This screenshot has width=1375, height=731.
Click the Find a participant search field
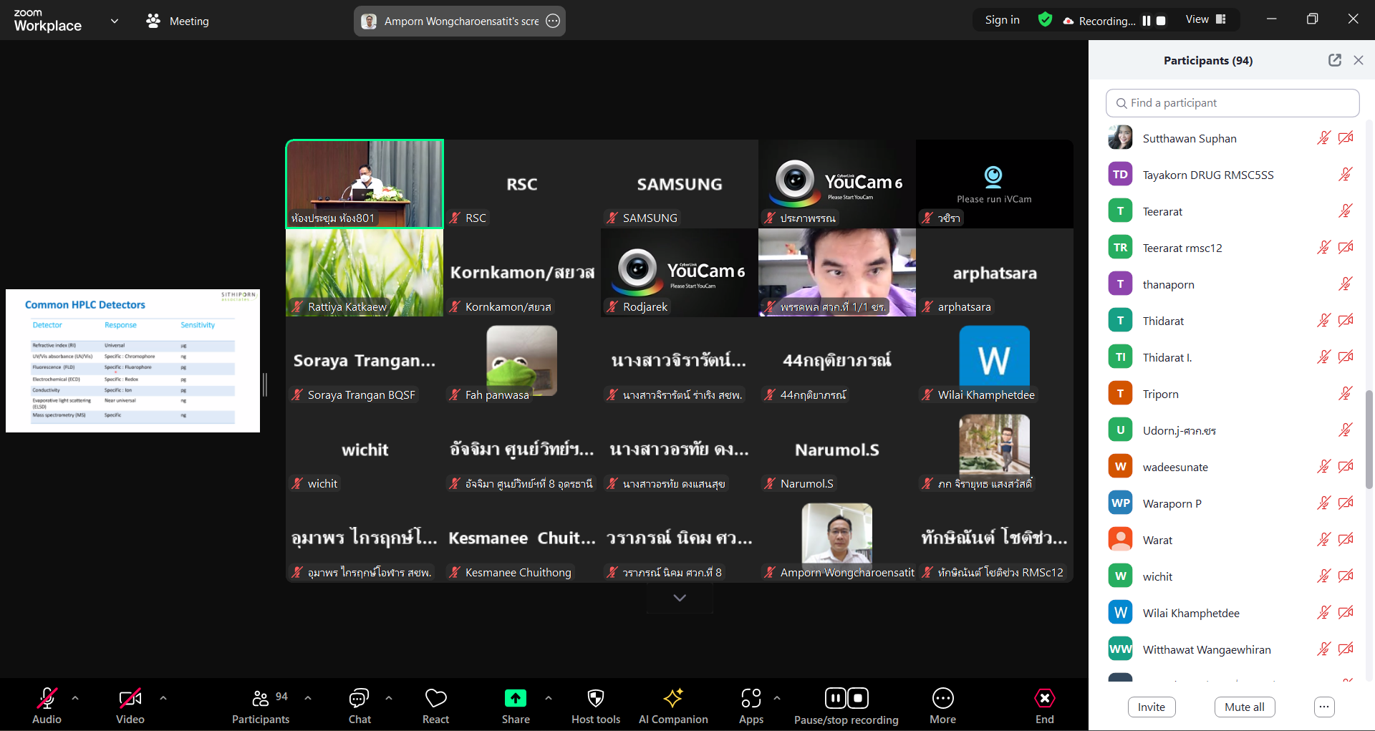pyautogui.click(x=1232, y=103)
